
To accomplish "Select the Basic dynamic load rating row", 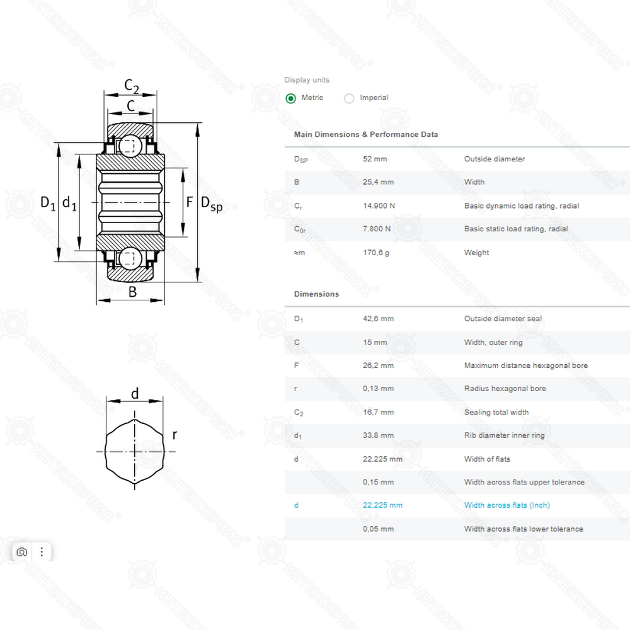I will click(457, 206).
